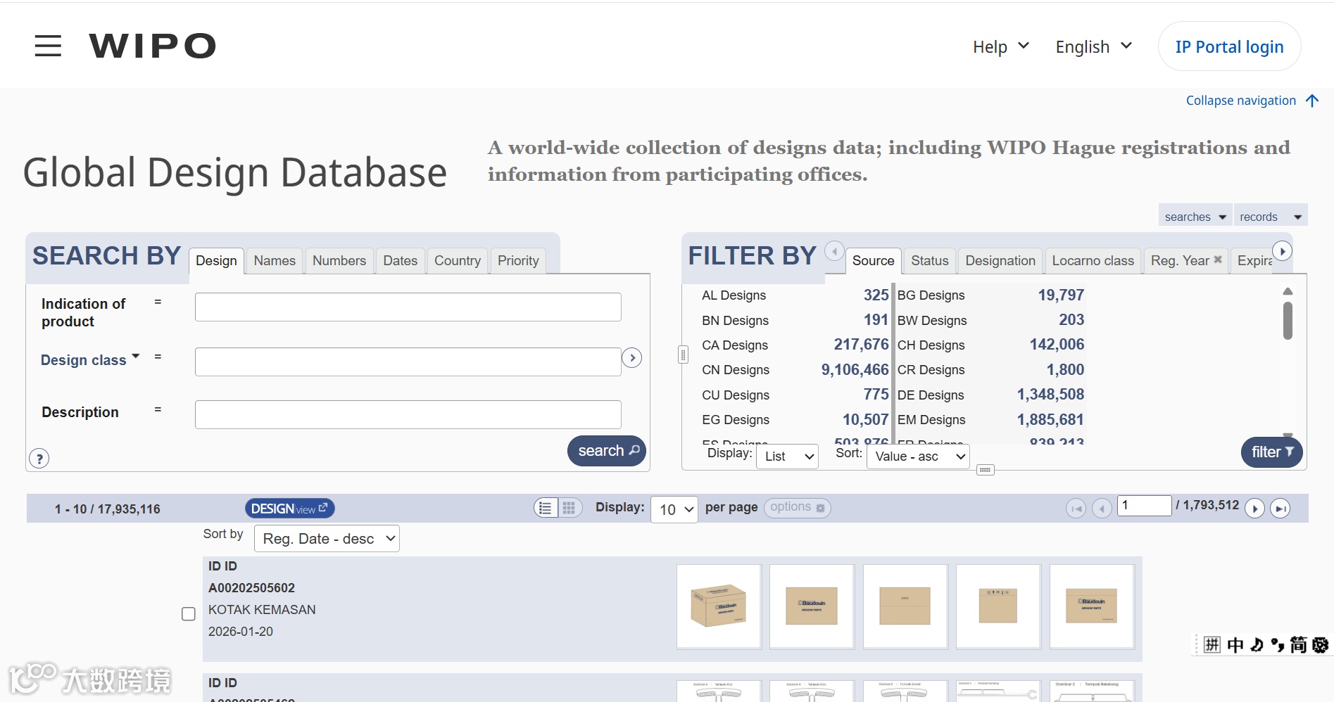Apply the filter button
Image resolution: width=1334 pixels, height=702 pixels.
tap(1272, 452)
